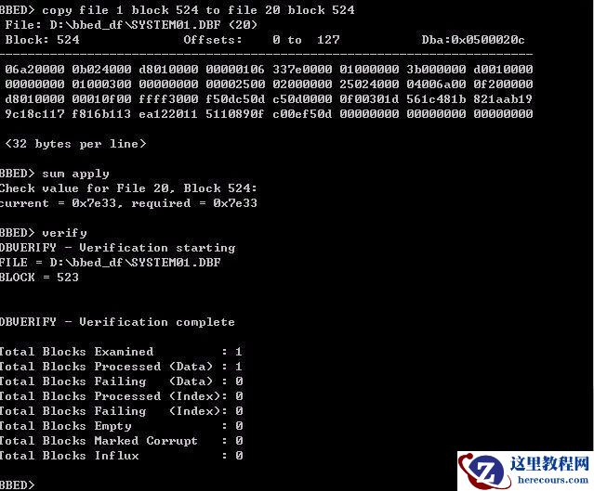
Task: Click the Total Blocks Marked Corrupt line
Action: coord(121,440)
